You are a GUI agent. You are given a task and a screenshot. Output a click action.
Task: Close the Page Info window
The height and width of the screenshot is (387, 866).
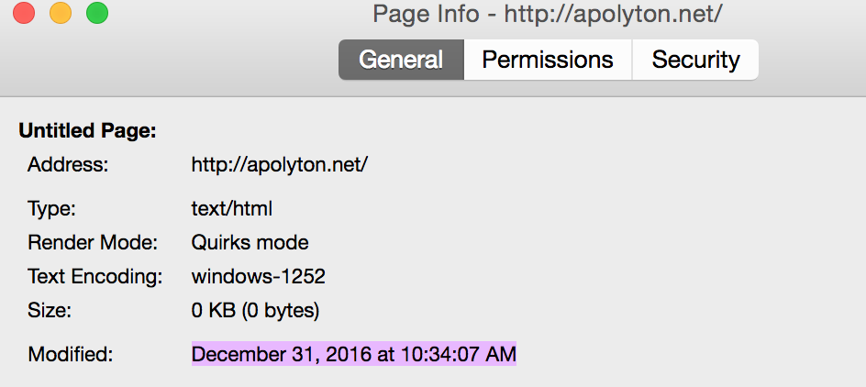pos(25,14)
